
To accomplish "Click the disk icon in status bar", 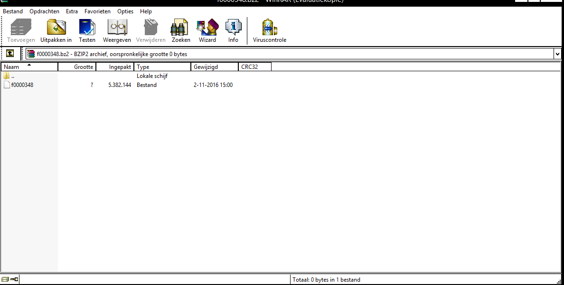I will pyautogui.click(x=5, y=279).
